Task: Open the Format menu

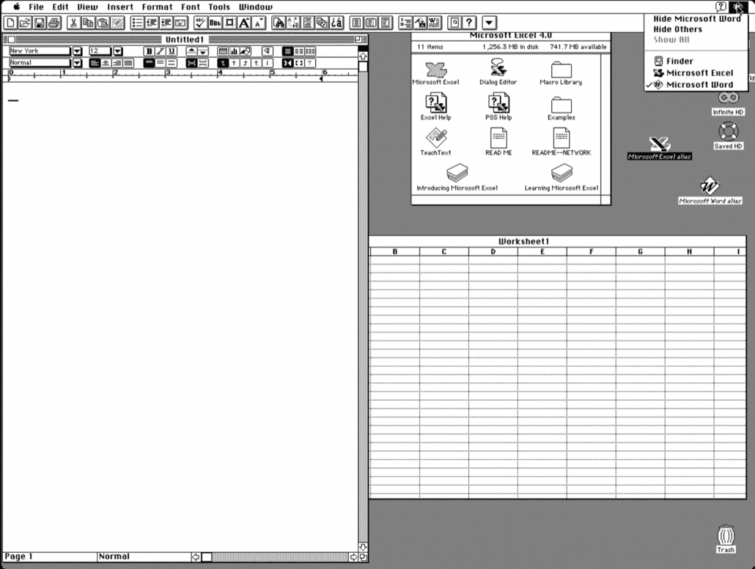Action: pyautogui.click(x=157, y=7)
